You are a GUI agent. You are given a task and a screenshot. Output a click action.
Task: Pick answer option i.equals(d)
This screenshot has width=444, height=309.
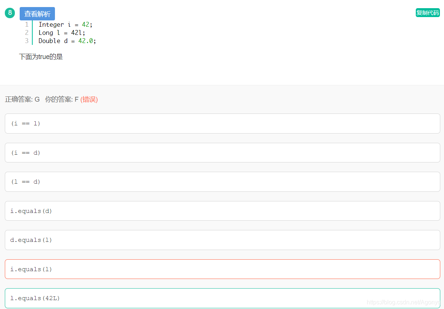[222, 211]
